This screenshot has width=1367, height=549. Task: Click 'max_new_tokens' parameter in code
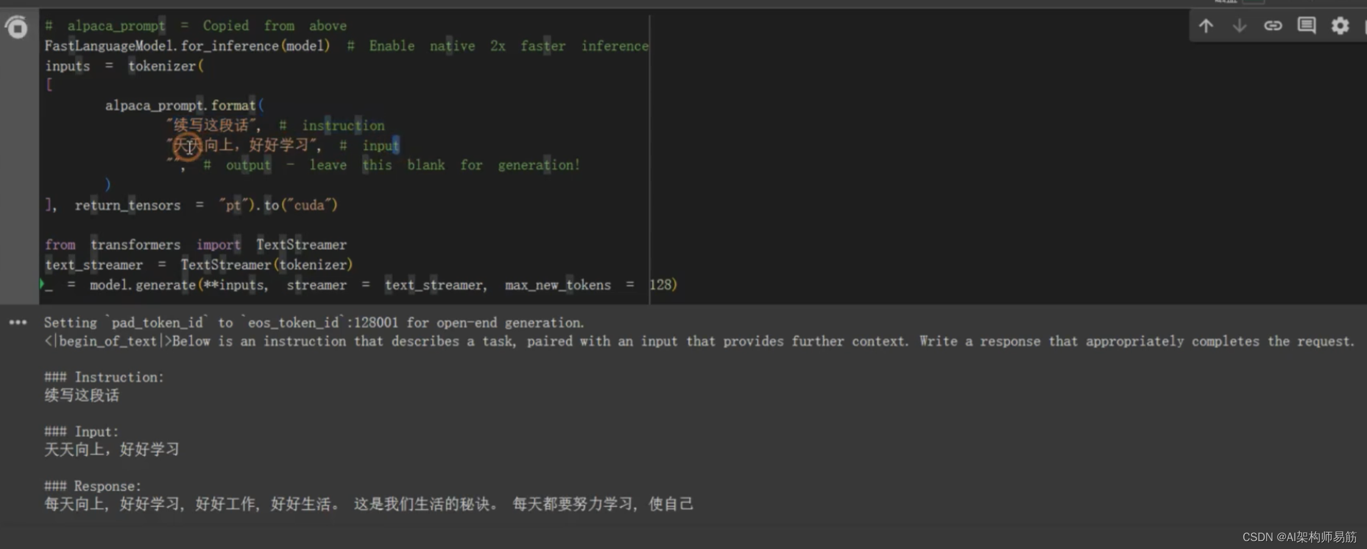tap(557, 285)
